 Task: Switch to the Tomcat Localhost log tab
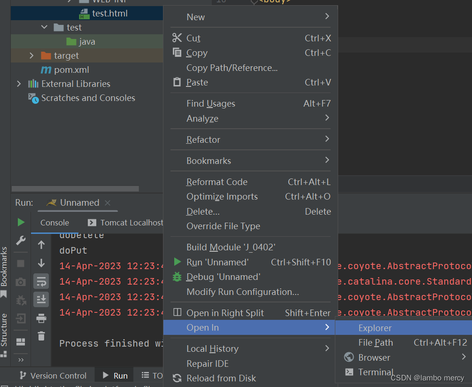[125, 223]
